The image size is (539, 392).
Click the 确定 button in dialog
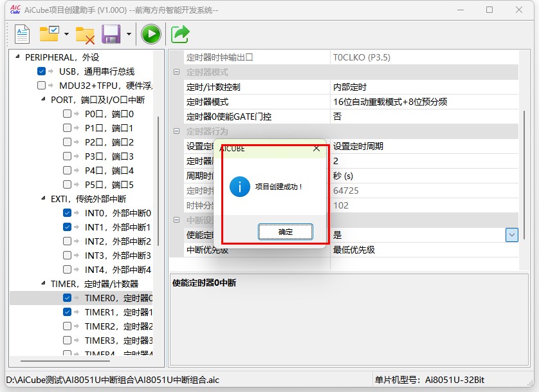point(286,232)
